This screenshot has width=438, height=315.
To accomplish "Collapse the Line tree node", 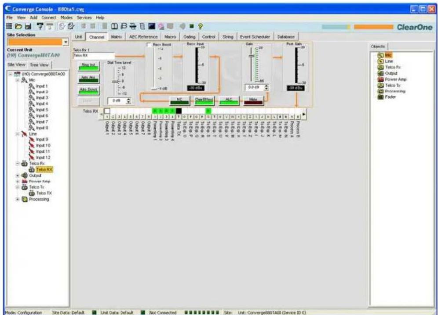I will (x=17, y=134).
